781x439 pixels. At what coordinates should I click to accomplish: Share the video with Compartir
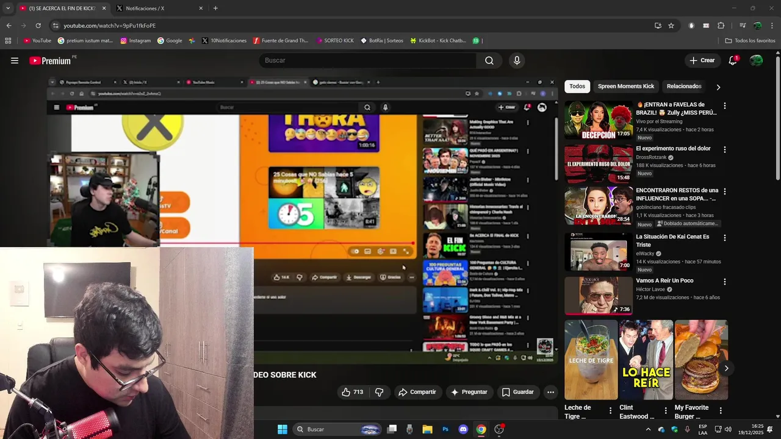417,392
